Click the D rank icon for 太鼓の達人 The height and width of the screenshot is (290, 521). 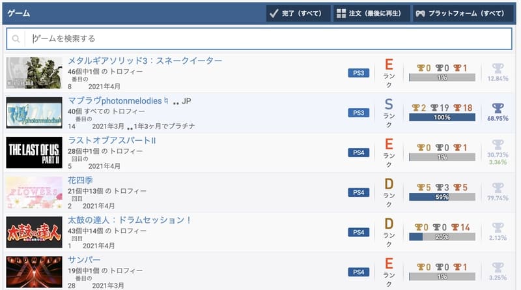389,224
